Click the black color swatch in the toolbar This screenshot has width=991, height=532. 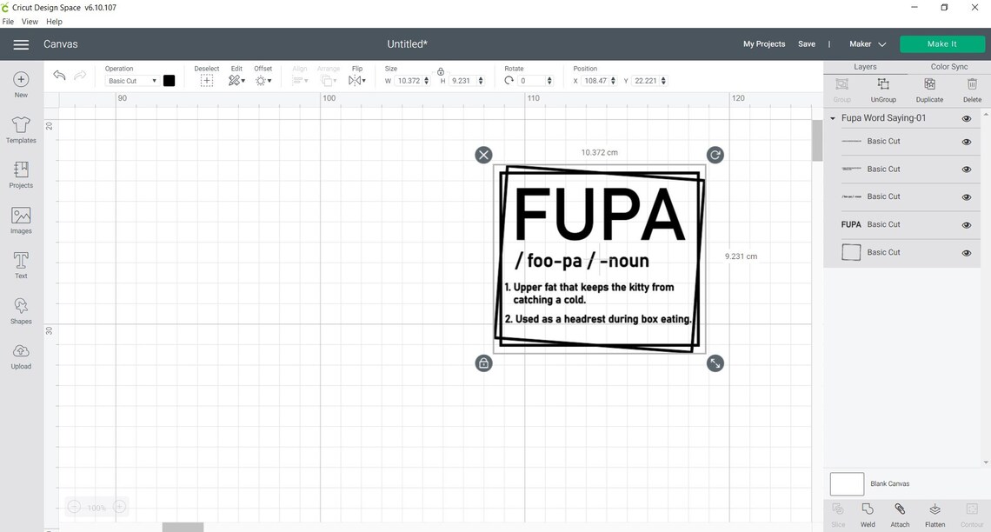point(169,80)
